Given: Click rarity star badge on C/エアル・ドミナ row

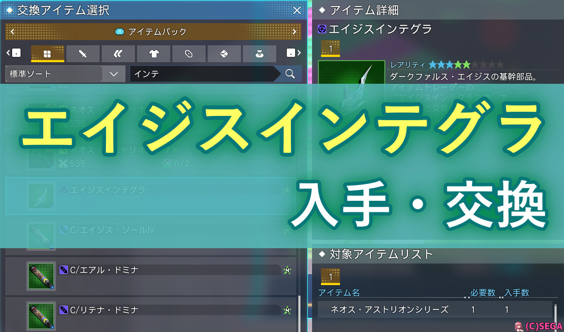Looking at the screenshot, I should tap(287, 270).
